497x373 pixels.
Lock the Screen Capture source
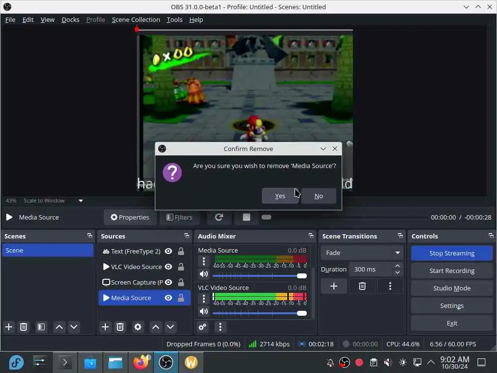[181, 282]
